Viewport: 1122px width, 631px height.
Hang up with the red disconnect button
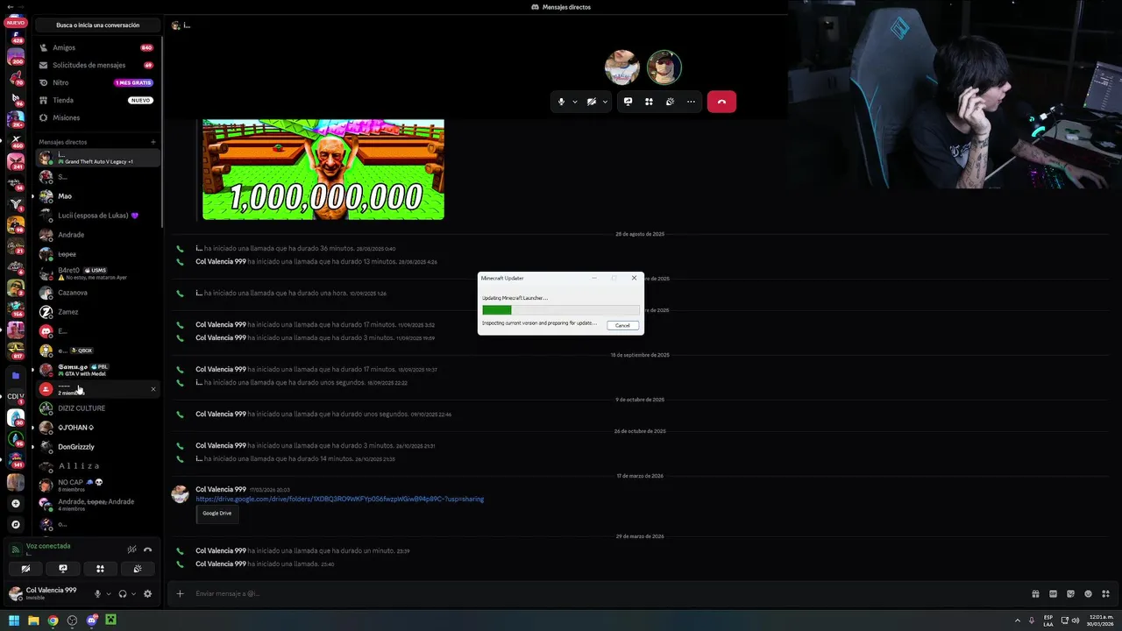[x=721, y=102]
